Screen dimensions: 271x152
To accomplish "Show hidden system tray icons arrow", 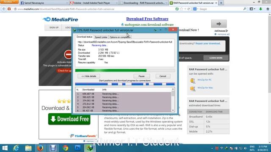I will pyautogui.click(x=212, y=148).
